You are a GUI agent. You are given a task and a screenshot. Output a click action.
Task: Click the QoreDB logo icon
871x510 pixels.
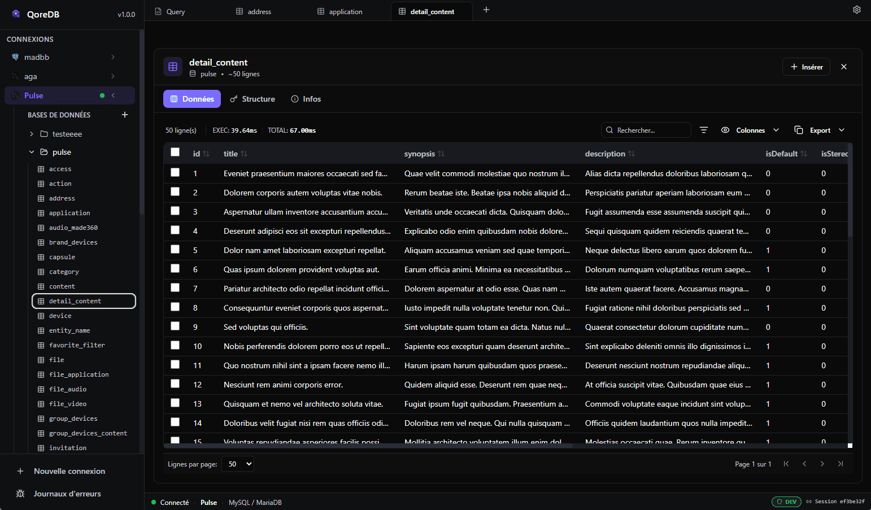point(15,14)
